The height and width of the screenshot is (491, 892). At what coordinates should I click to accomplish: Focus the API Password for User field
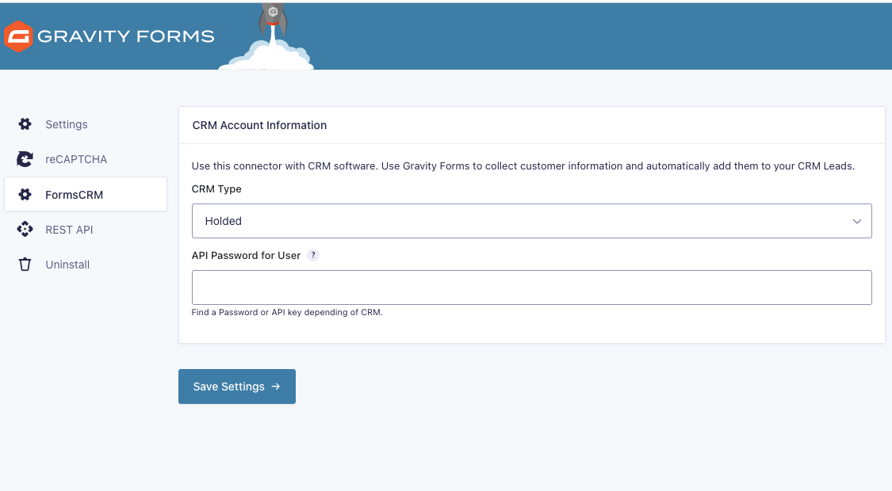coord(531,287)
